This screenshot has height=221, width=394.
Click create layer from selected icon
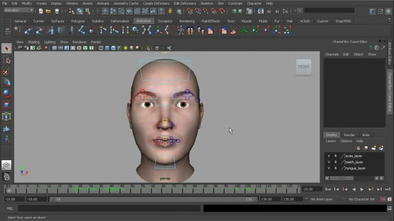point(381,148)
